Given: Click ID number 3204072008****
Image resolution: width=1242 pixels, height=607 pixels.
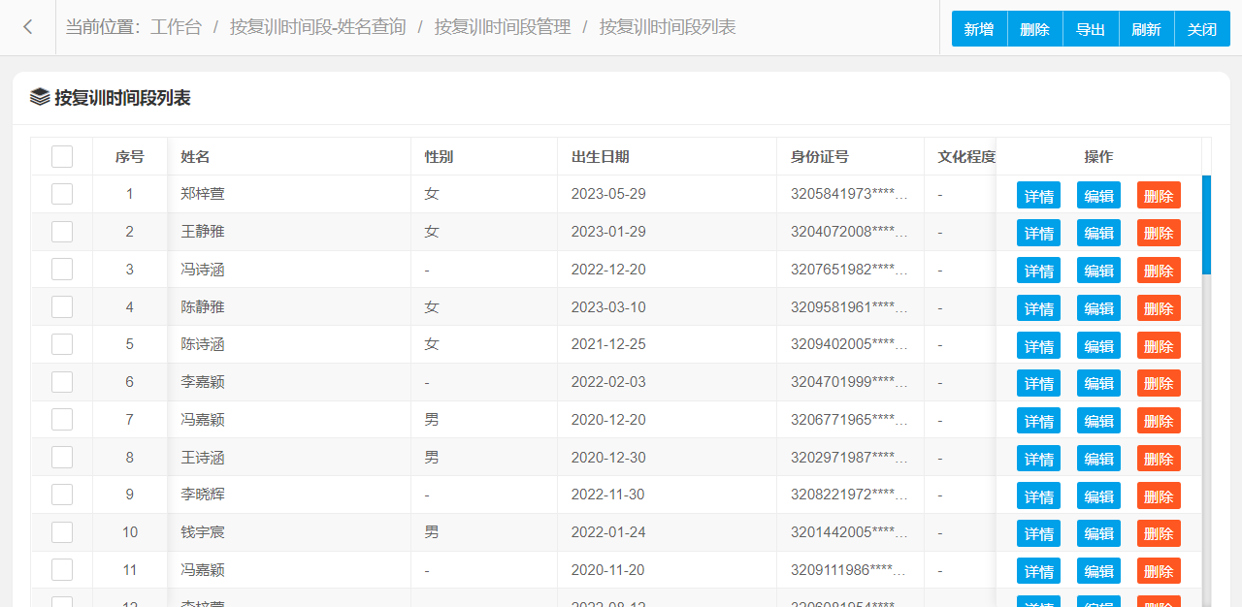Looking at the screenshot, I should (850, 232).
